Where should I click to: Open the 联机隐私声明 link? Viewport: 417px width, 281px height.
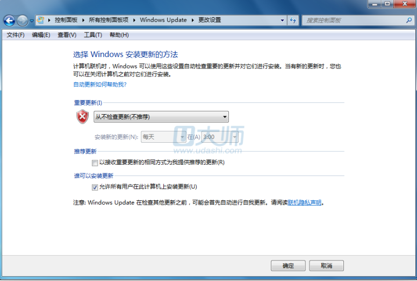point(305,203)
